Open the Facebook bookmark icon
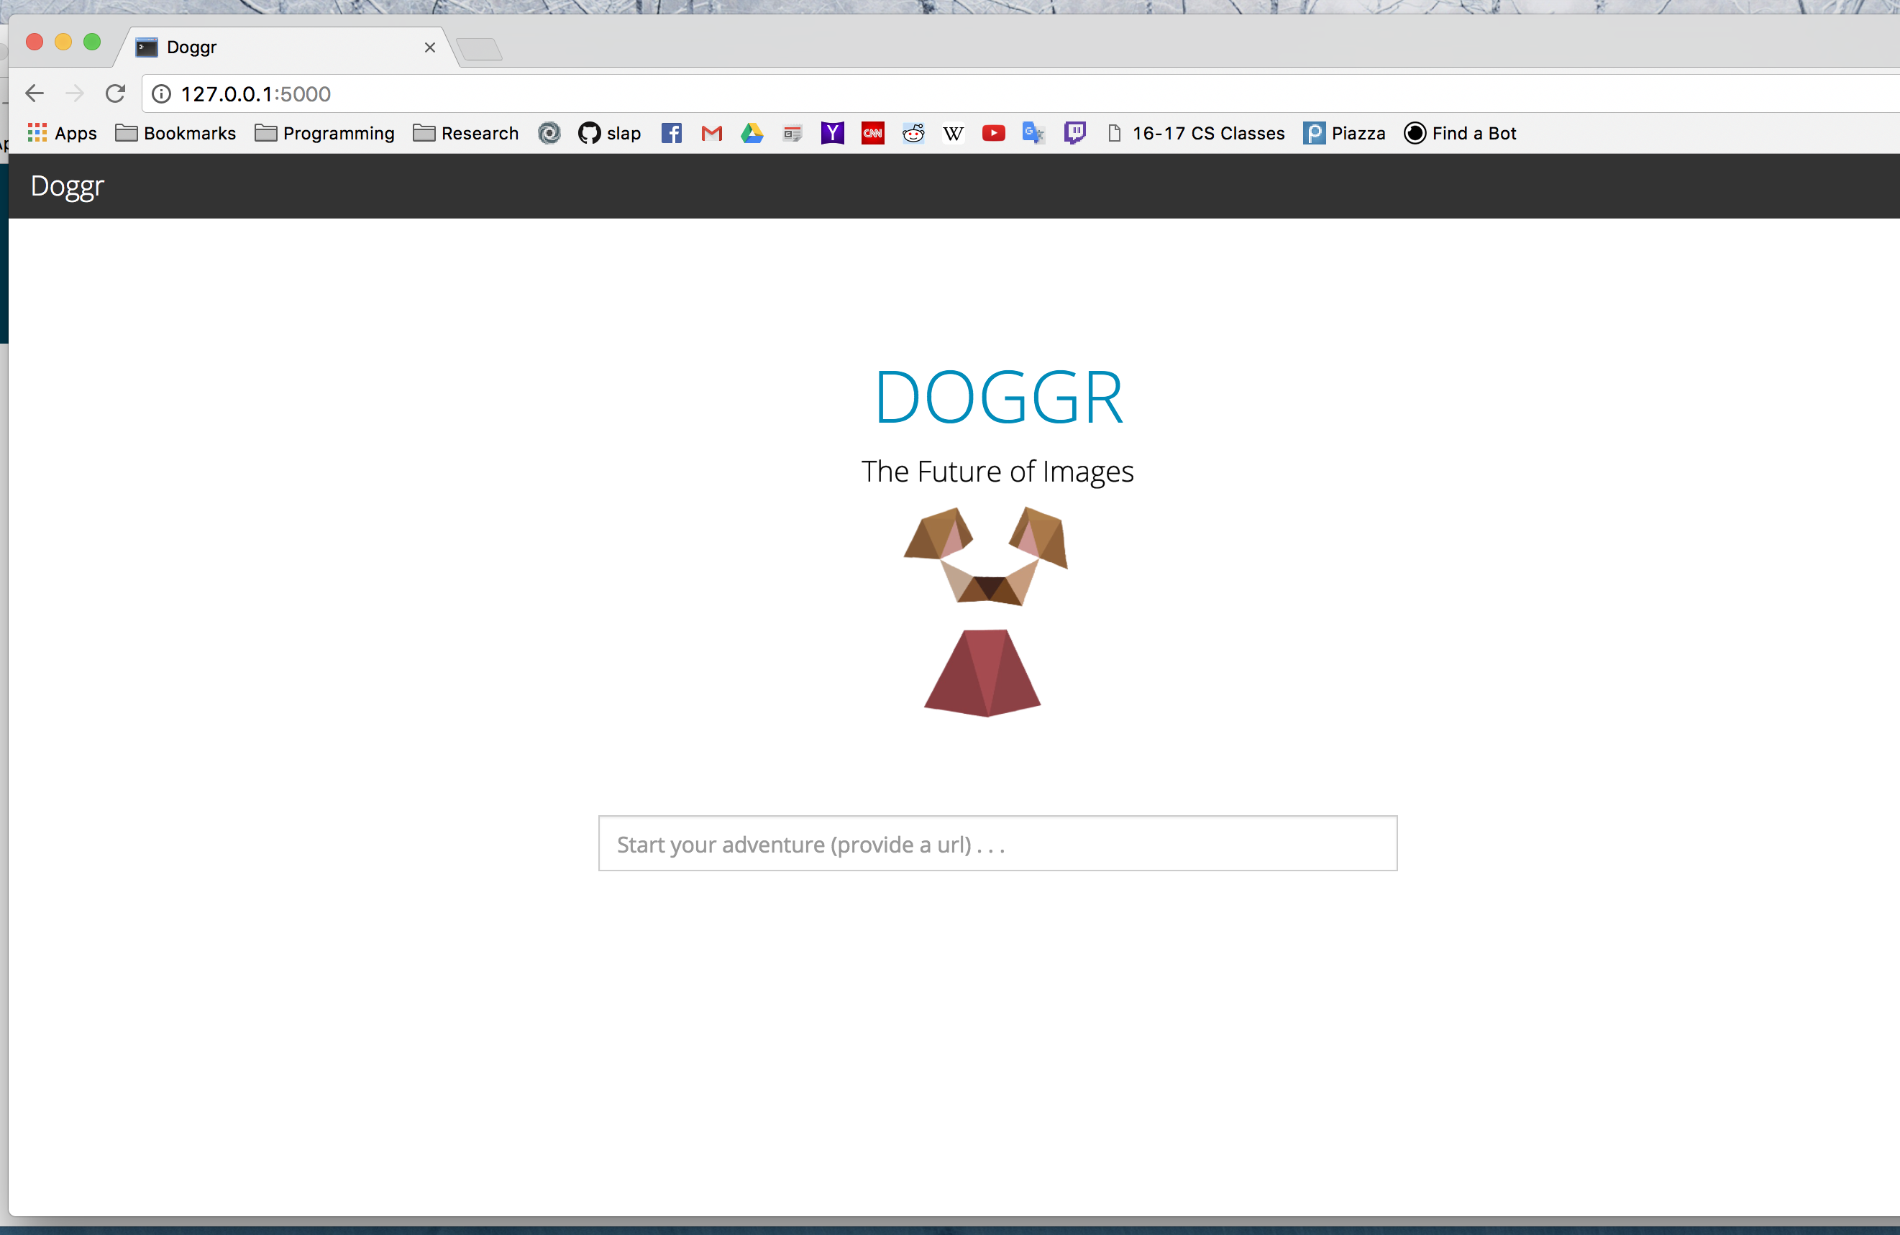This screenshot has width=1900, height=1235. pos(672,133)
